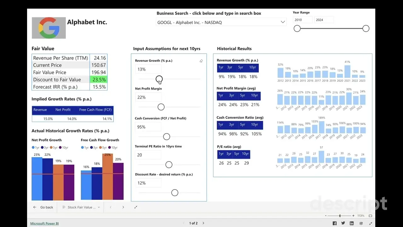The width and height of the screenshot is (403, 227).
Task: Click the Net Profit Margin 22% input
Action: 148,97
